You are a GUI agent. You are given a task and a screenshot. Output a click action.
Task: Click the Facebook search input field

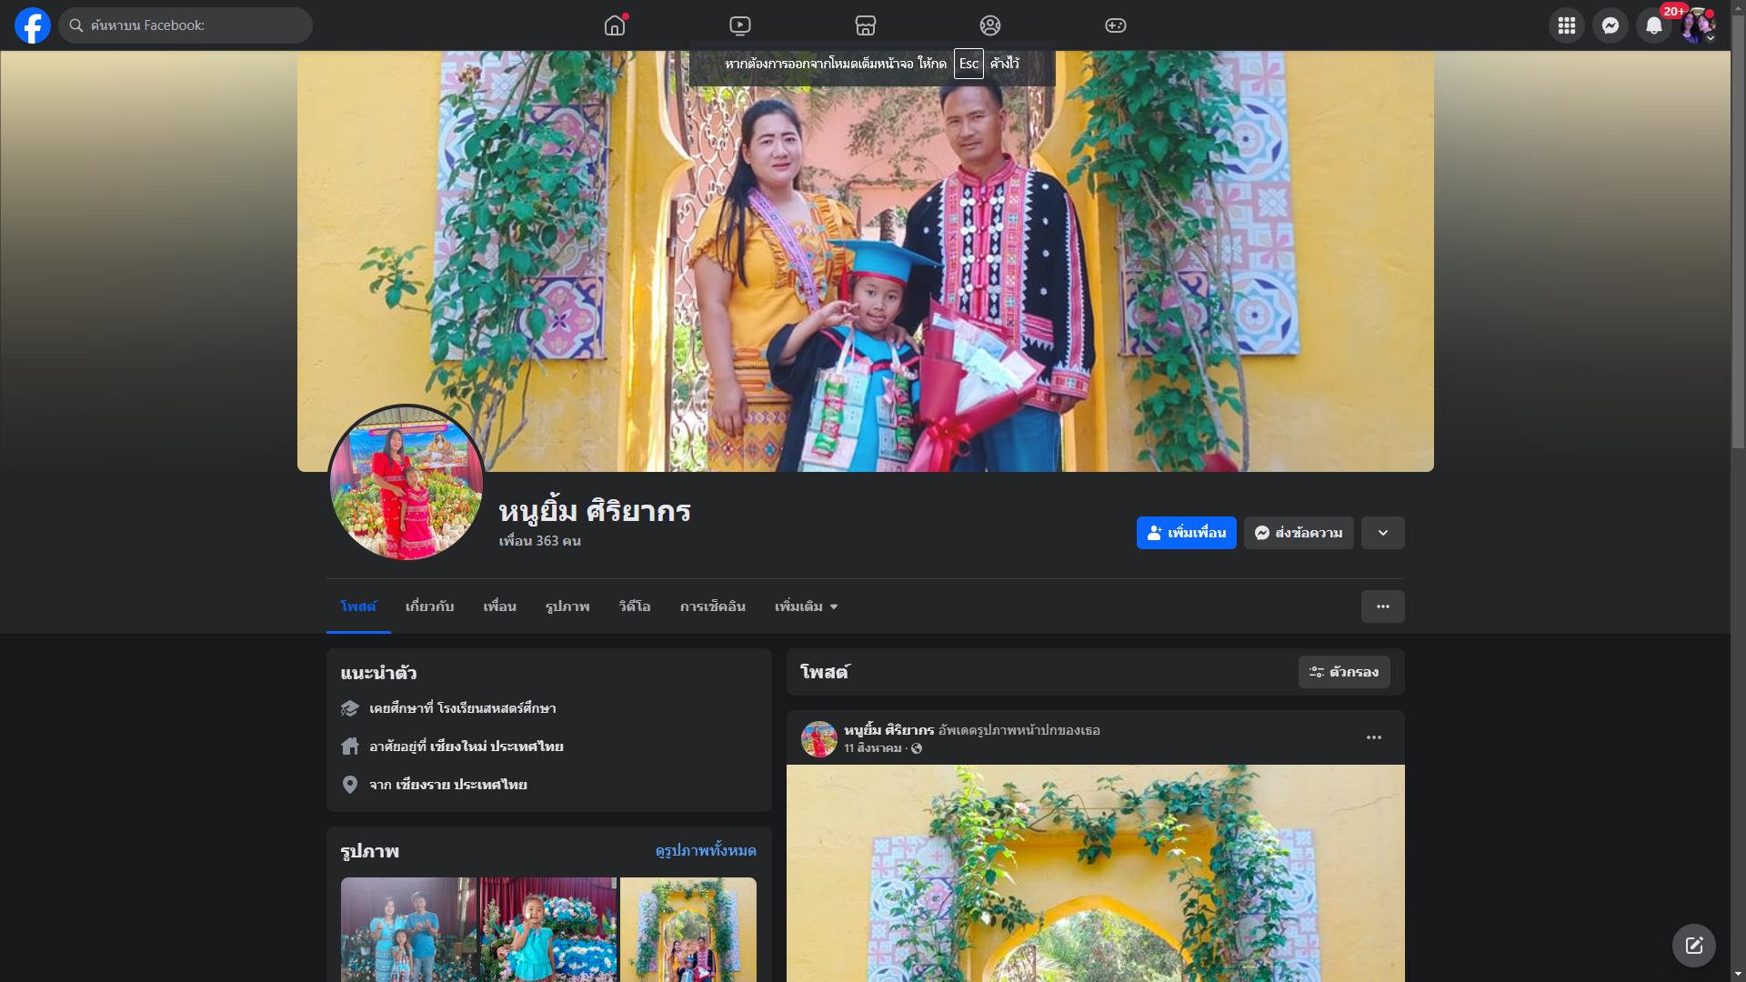tap(186, 25)
